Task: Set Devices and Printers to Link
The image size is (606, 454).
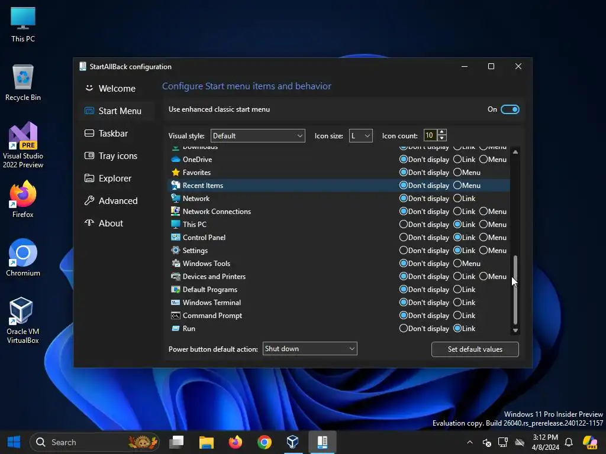Action: (x=457, y=277)
